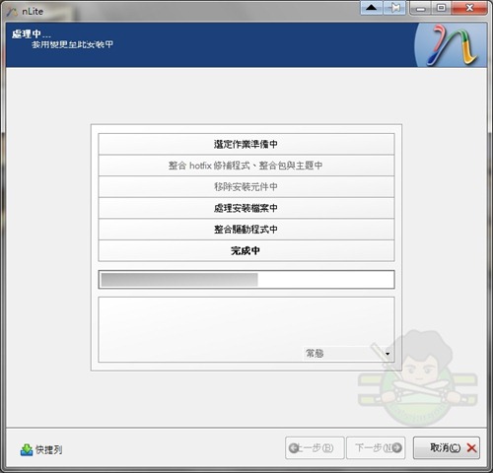
Task: Go back with 上一步(B) button
Action: (x=315, y=447)
